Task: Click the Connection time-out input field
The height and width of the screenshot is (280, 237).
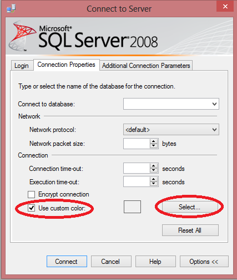Action: tap(137, 168)
